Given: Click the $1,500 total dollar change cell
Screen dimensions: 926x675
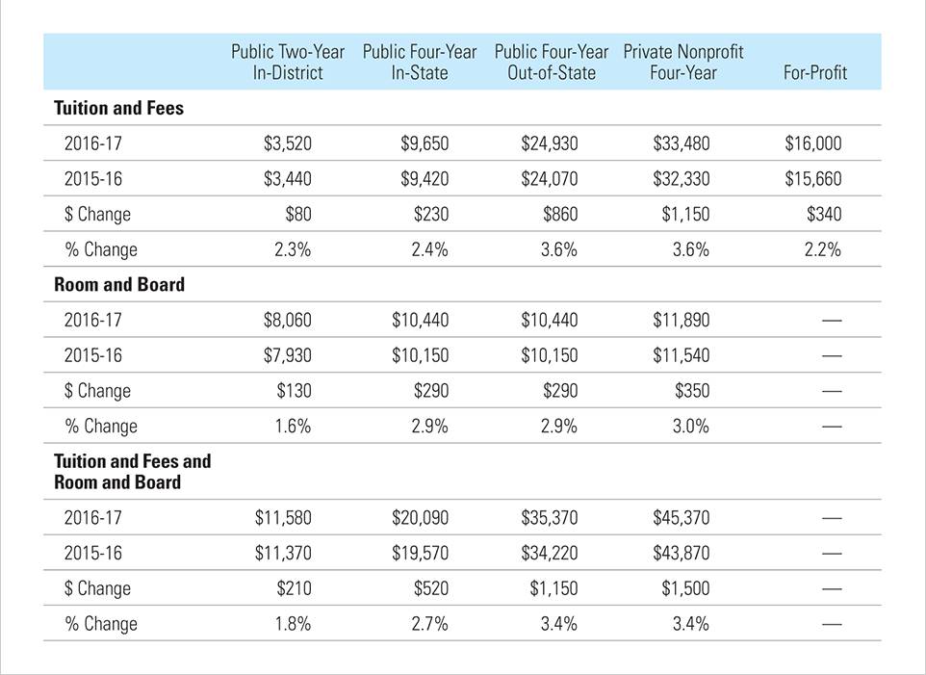Looking at the screenshot, I should 685,588.
